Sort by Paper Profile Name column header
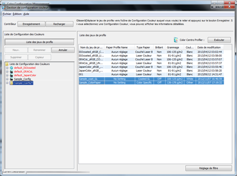 119,48
